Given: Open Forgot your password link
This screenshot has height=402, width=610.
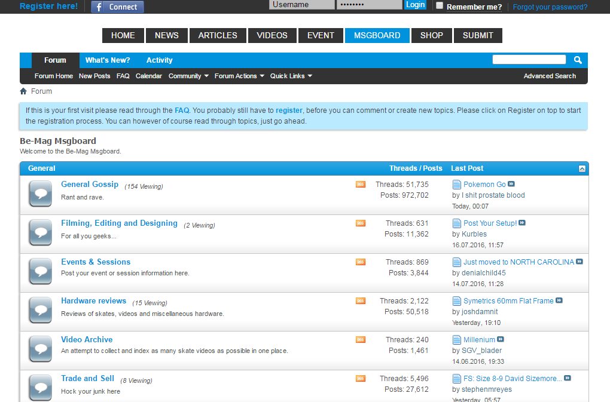Looking at the screenshot, I should pos(550,7).
